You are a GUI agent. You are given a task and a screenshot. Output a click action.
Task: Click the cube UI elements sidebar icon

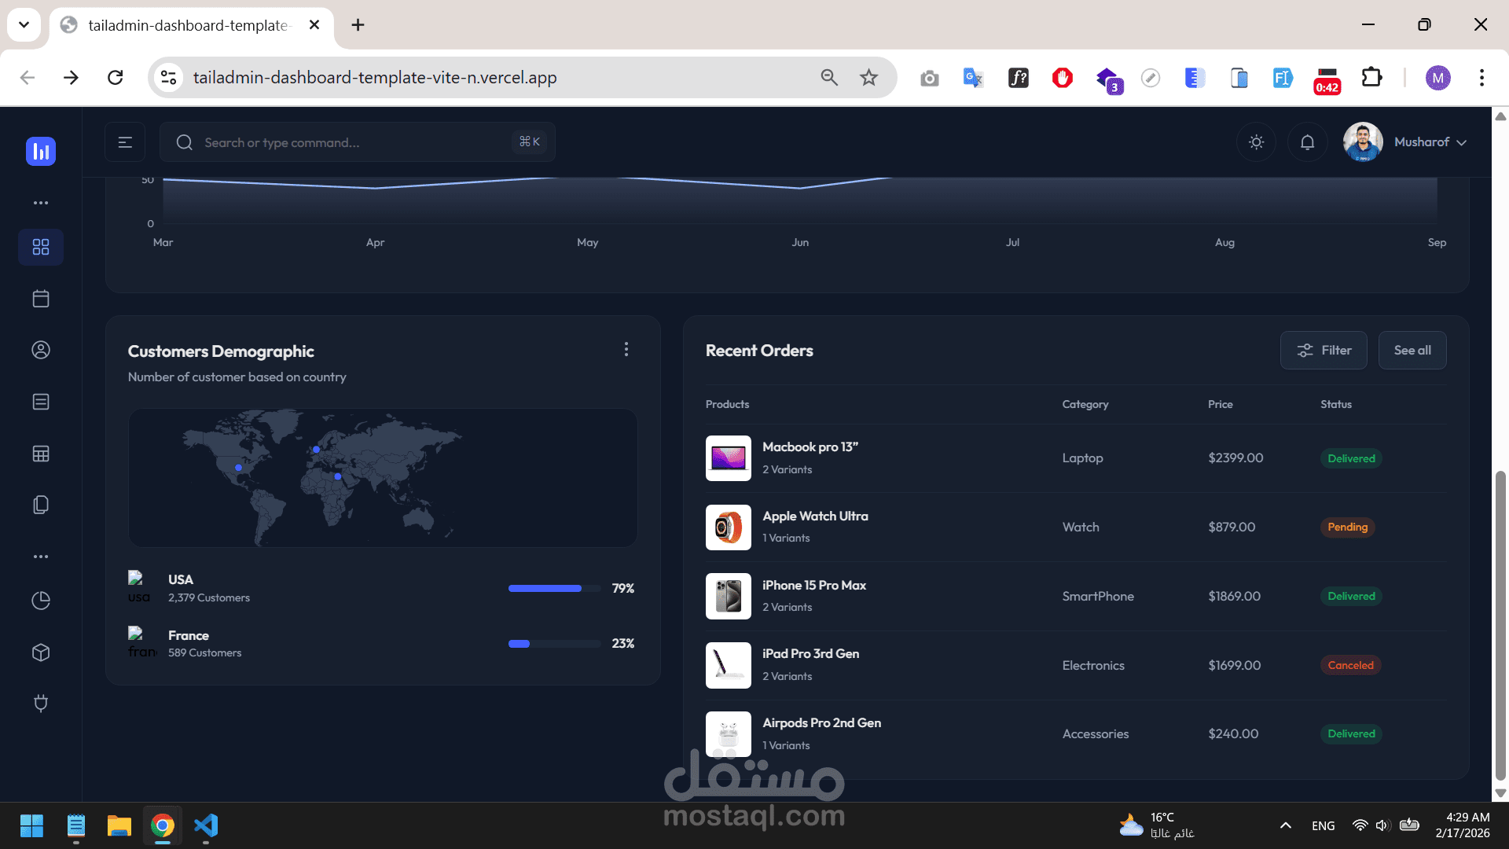click(x=41, y=652)
